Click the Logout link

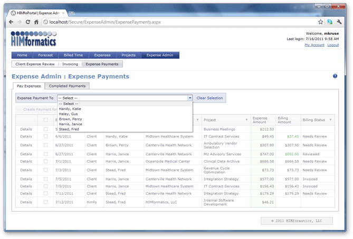333,45
